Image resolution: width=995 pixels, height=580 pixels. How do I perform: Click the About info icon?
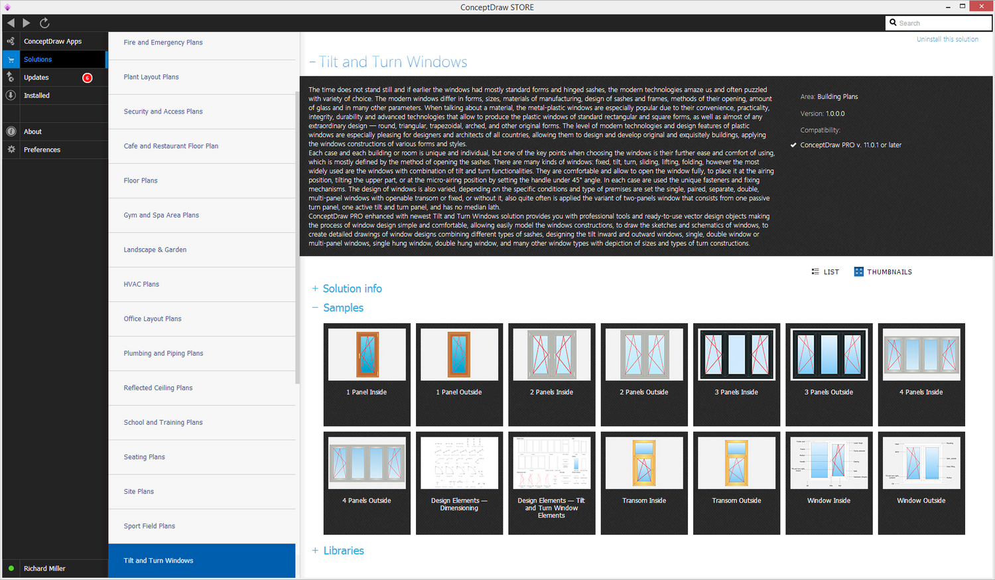(x=11, y=131)
